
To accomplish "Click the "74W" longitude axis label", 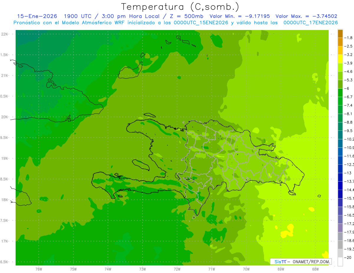I will (x=108, y=269).
